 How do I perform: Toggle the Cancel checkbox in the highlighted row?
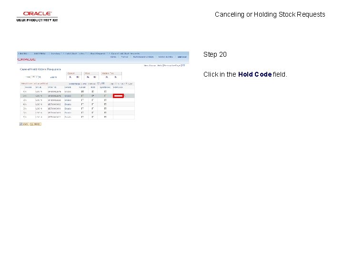(x=82, y=96)
